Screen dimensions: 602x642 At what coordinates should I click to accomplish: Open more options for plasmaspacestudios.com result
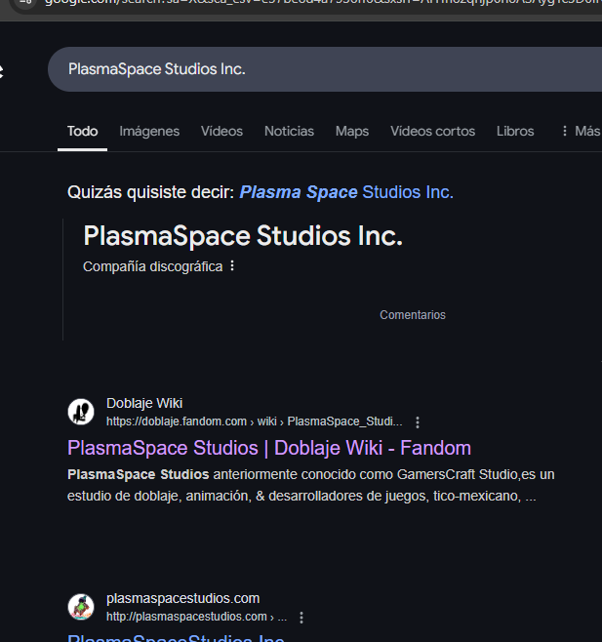301,618
